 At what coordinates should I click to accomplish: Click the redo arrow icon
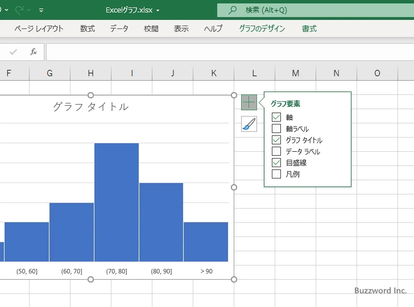point(19,10)
